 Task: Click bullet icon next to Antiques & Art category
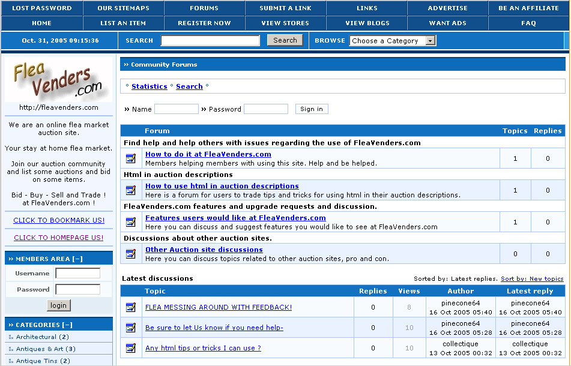11,349
